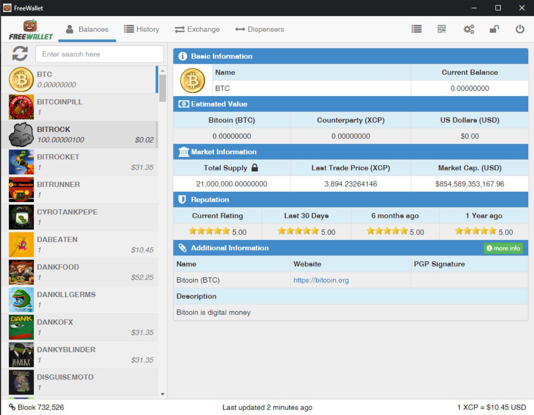Select the DISGUISEMOTO asset name
This screenshot has width=534, height=415.
65,377
